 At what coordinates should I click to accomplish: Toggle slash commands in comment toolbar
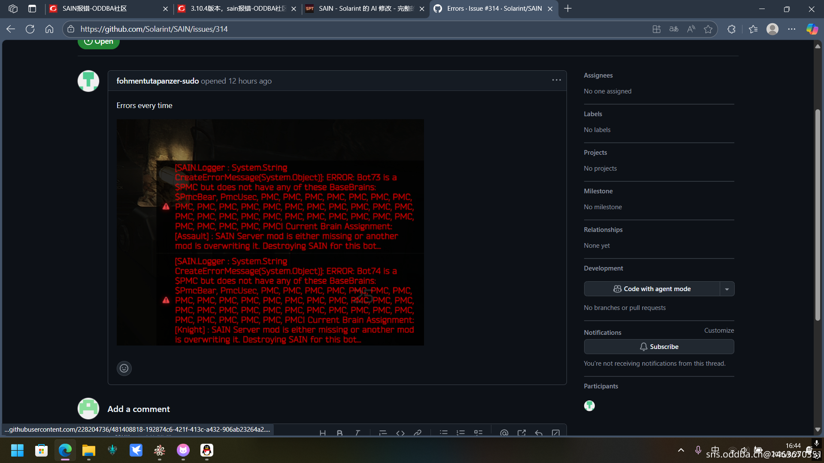pyautogui.click(x=556, y=433)
